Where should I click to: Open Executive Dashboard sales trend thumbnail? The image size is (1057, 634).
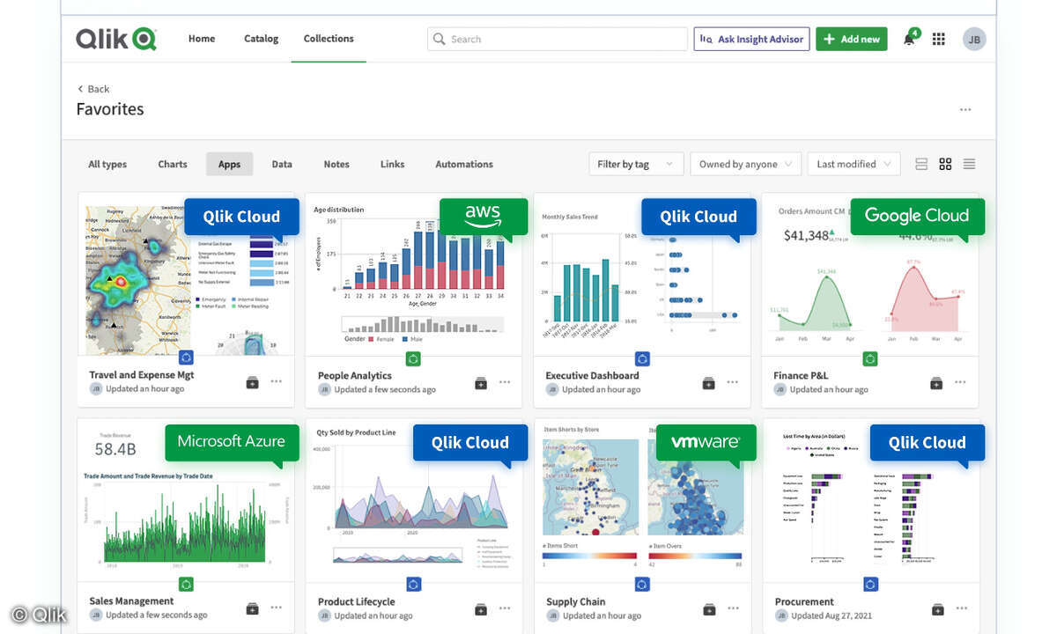tap(642, 274)
